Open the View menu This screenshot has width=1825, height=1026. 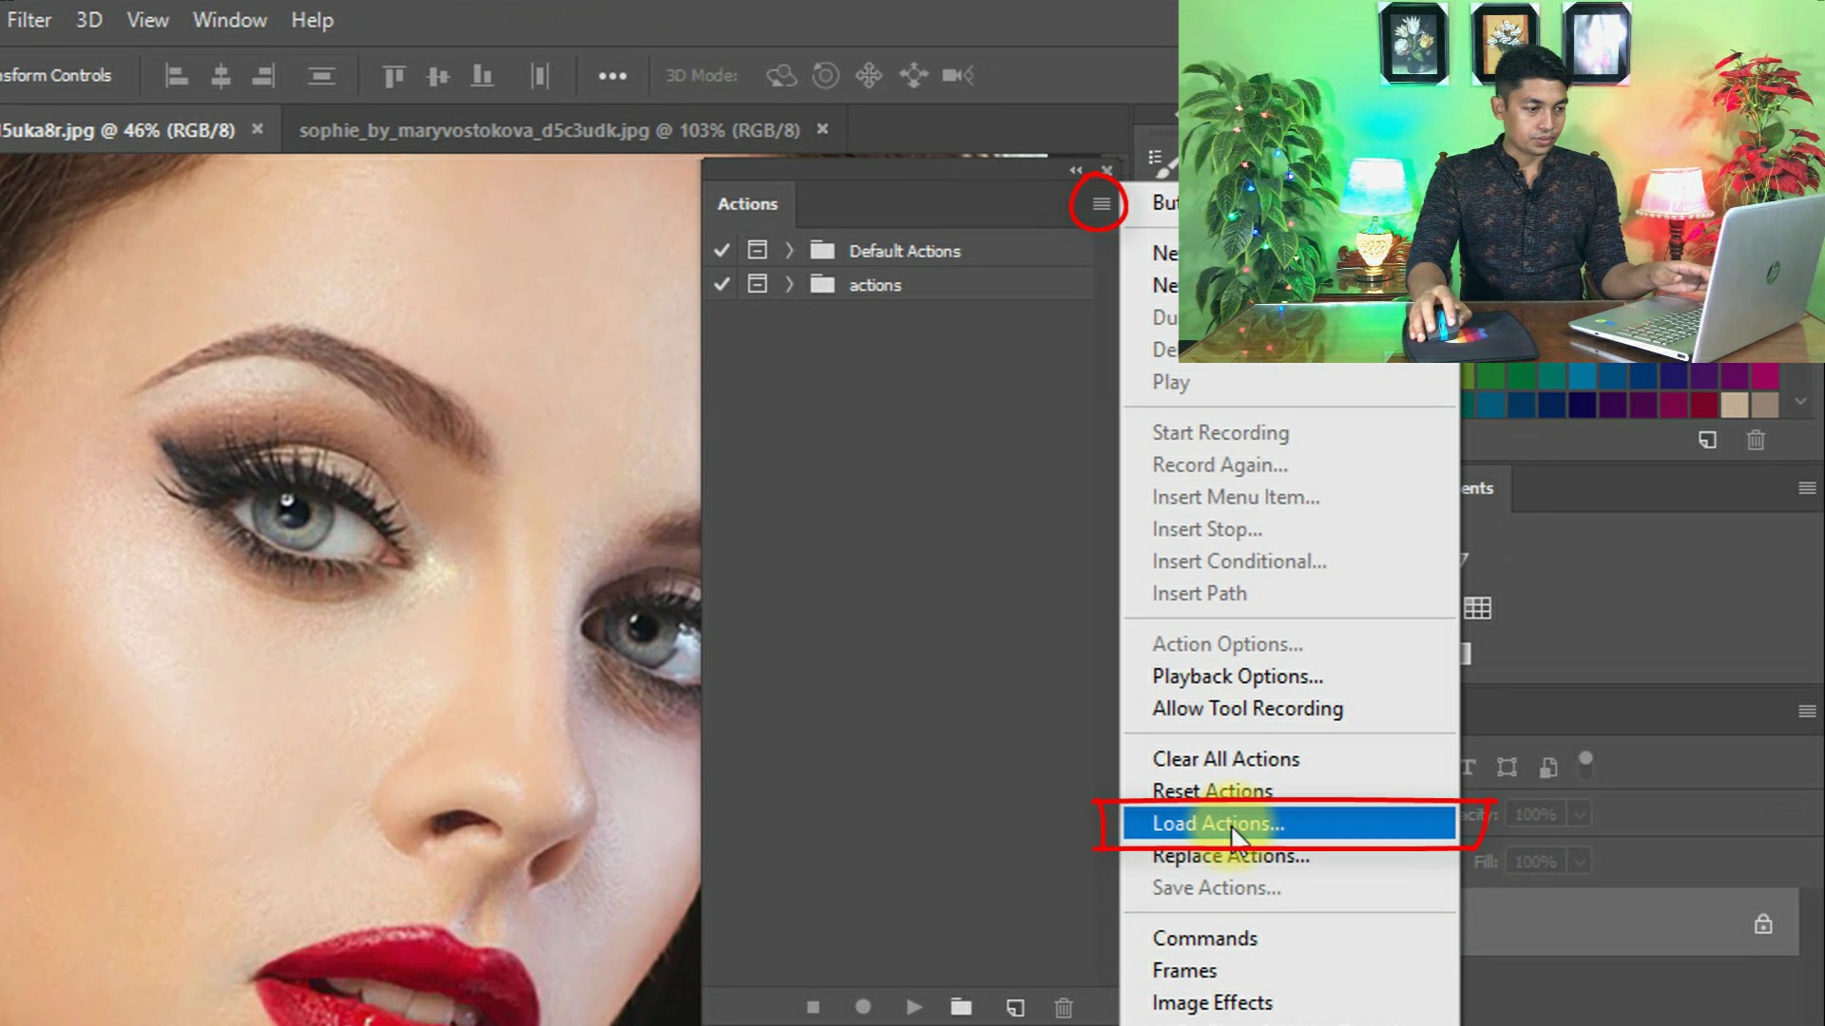tap(147, 20)
